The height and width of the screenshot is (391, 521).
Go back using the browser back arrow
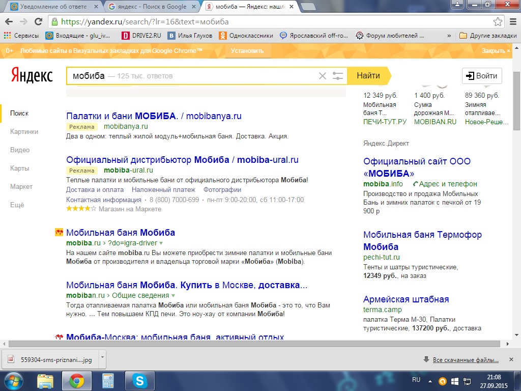pos(9,22)
